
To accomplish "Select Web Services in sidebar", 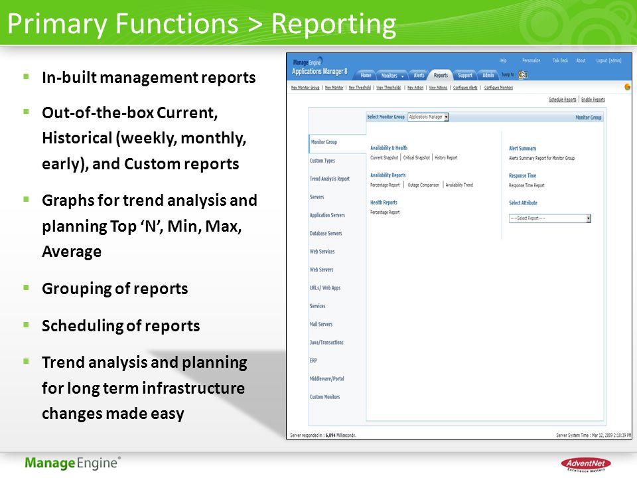I will point(322,252).
